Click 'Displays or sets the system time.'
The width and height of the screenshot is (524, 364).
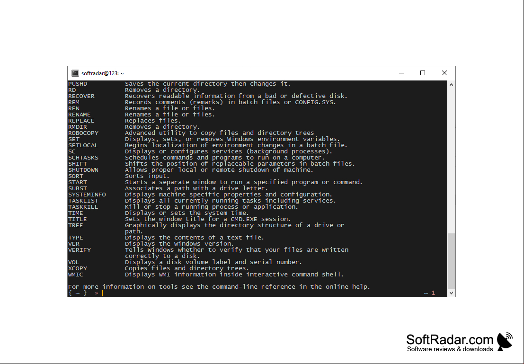[187, 213]
